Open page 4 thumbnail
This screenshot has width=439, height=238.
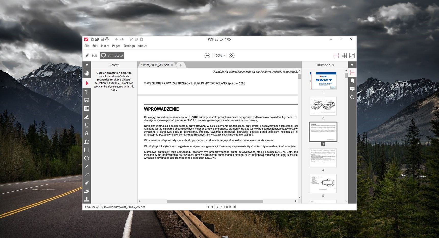pyautogui.click(x=323, y=158)
